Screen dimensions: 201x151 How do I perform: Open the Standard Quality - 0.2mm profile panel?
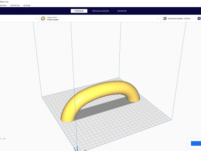click(x=179, y=18)
